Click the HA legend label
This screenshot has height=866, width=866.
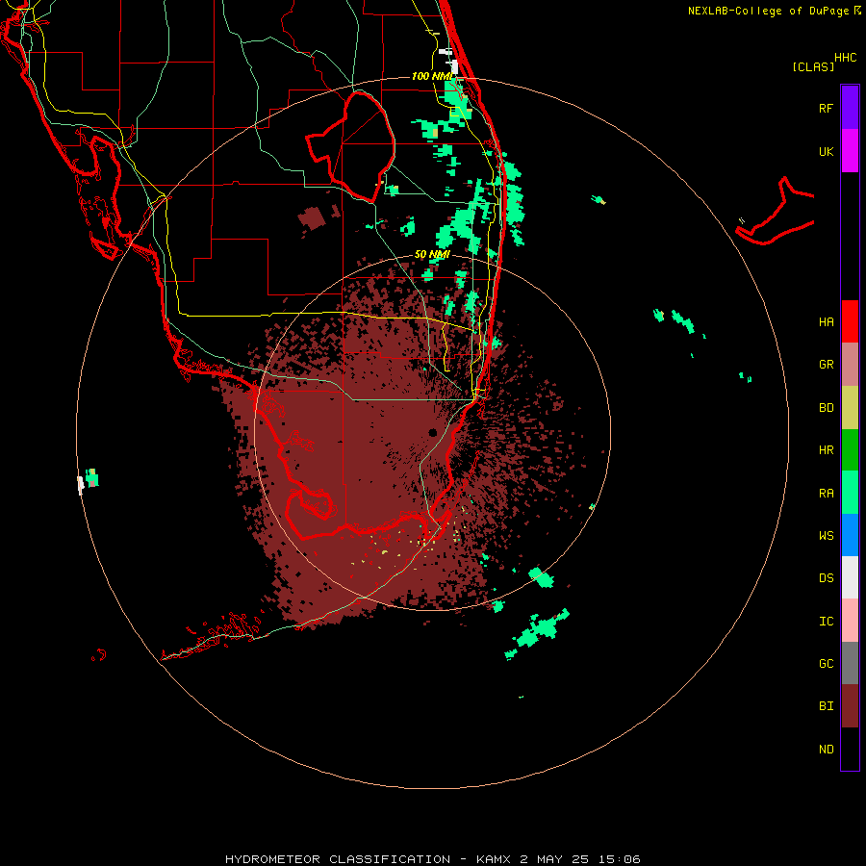[826, 322]
